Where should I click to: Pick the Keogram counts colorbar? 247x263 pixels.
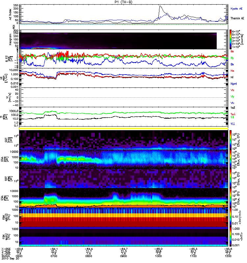point(231,39)
